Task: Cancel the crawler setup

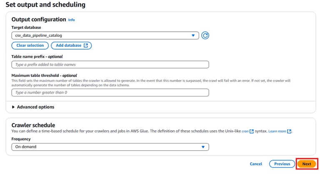Action: point(256,164)
